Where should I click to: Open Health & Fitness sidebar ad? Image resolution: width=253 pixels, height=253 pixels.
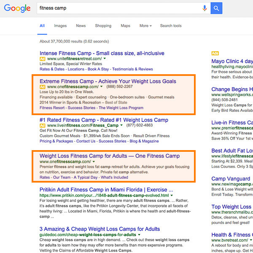(x=232, y=235)
